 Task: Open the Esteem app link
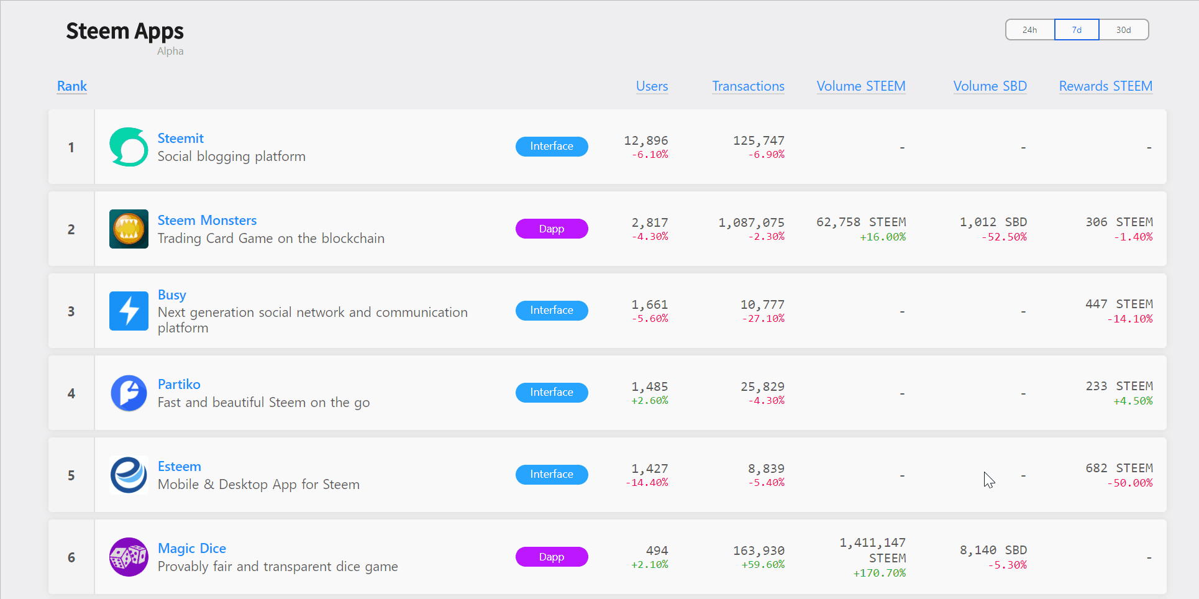coord(179,467)
